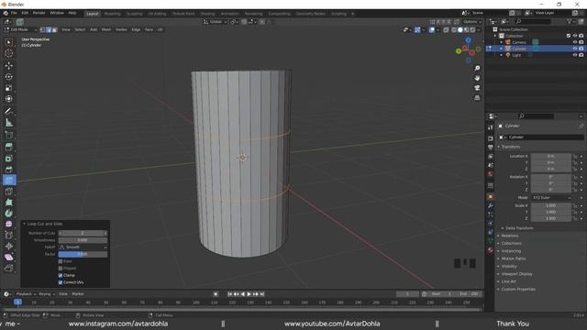The height and width of the screenshot is (330, 587).
Task: Exclude Collection from view layer checkbox
Action: [569, 36]
